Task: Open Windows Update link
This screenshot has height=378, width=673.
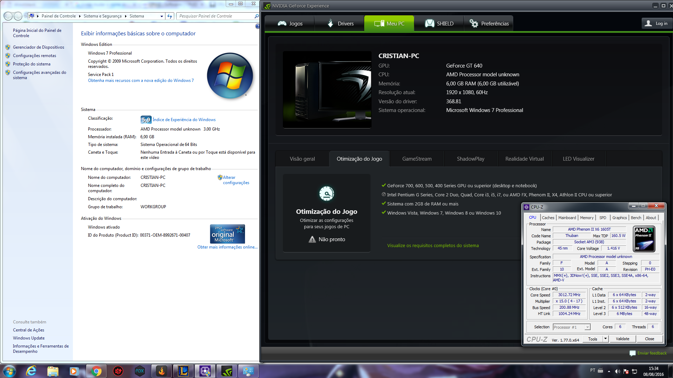Action: coord(29,338)
